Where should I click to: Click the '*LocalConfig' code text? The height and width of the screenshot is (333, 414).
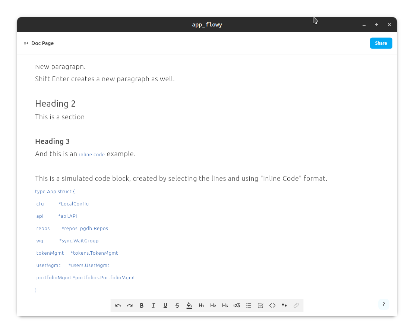(x=74, y=204)
